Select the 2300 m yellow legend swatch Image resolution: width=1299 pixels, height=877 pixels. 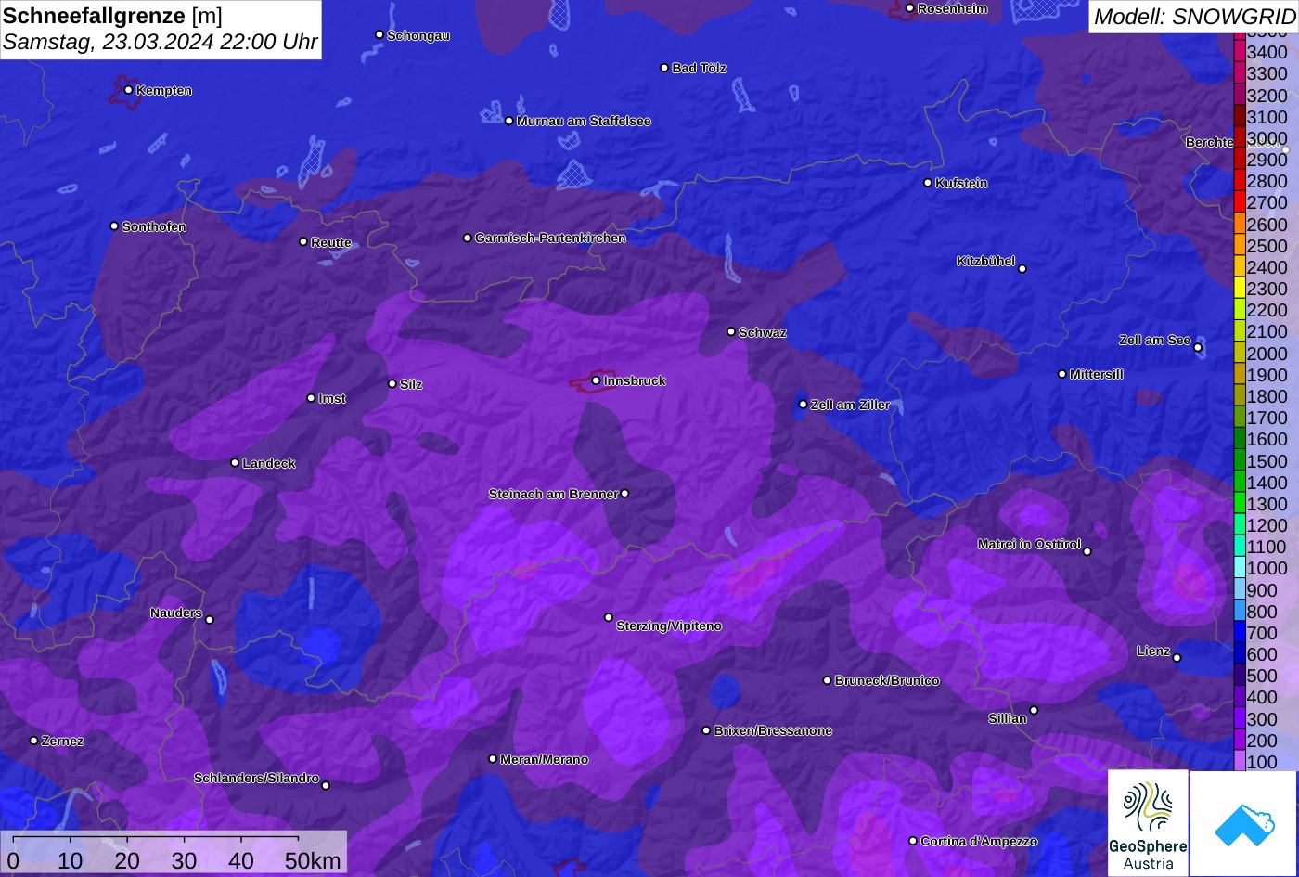pyautogui.click(x=1240, y=289)
